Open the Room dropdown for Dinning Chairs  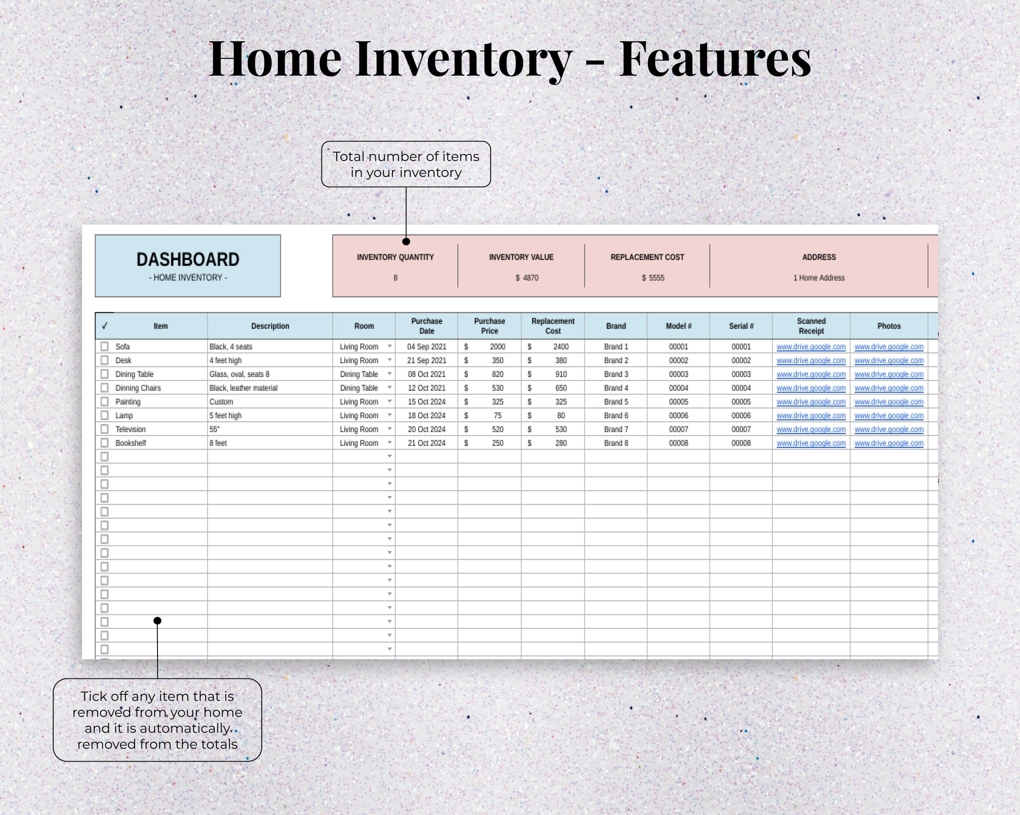coord(389,388)
